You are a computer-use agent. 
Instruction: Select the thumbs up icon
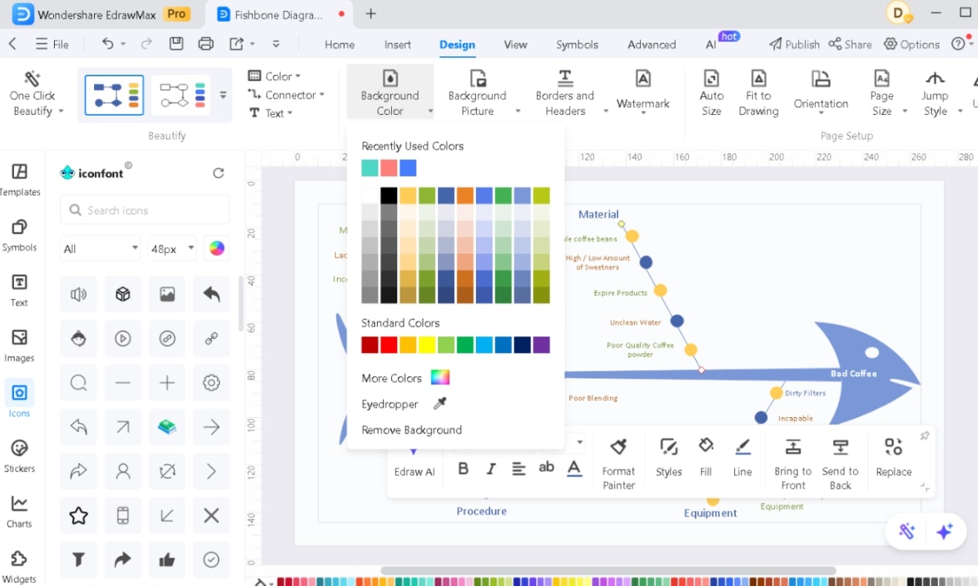(x=167, y=560)
